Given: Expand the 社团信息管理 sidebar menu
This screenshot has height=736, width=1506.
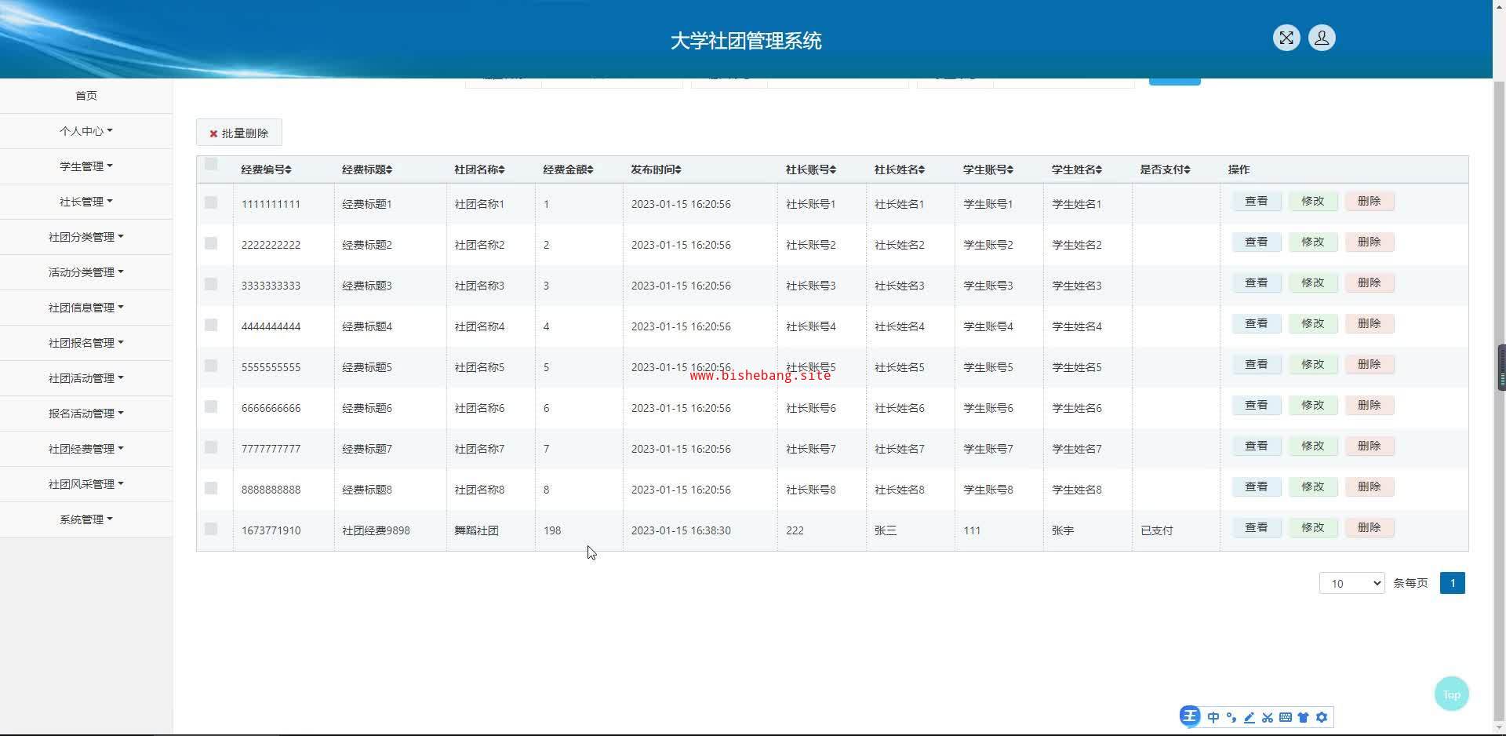Looking at the screenshot, I should [x=86, y=308].
